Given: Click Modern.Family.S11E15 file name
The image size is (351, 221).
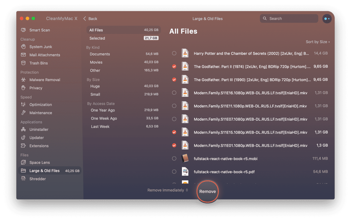Looking at the screenshot, I should tap(250, 132).
